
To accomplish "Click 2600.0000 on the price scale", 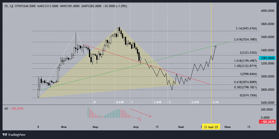I will coord(267,103).
